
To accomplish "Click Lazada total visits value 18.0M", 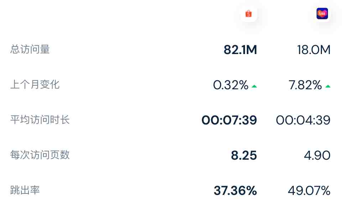I will pos(314,50).
